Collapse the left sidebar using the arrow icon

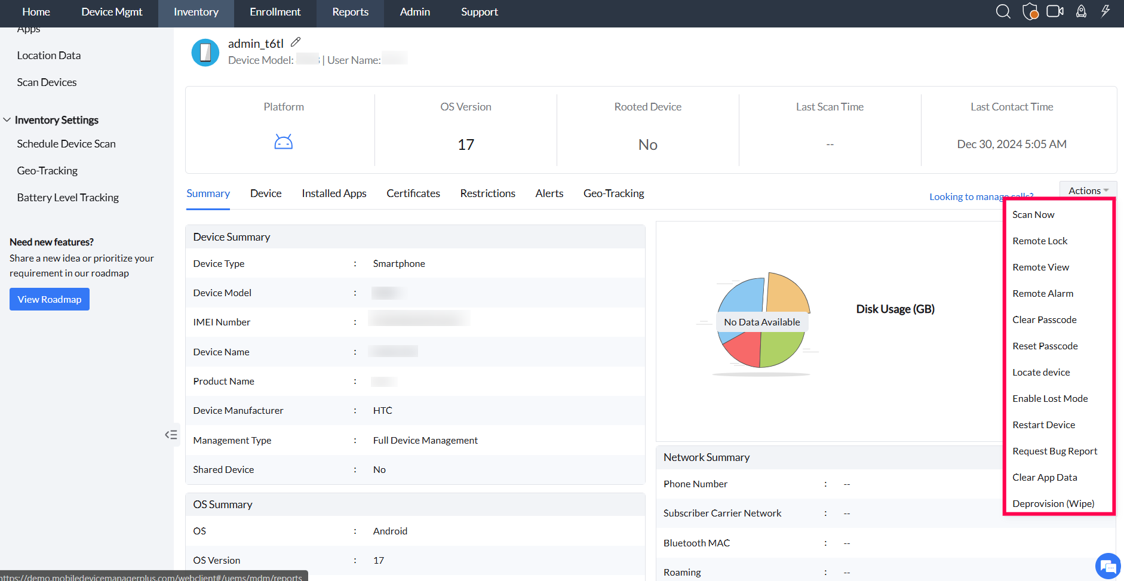coord(171,435)
